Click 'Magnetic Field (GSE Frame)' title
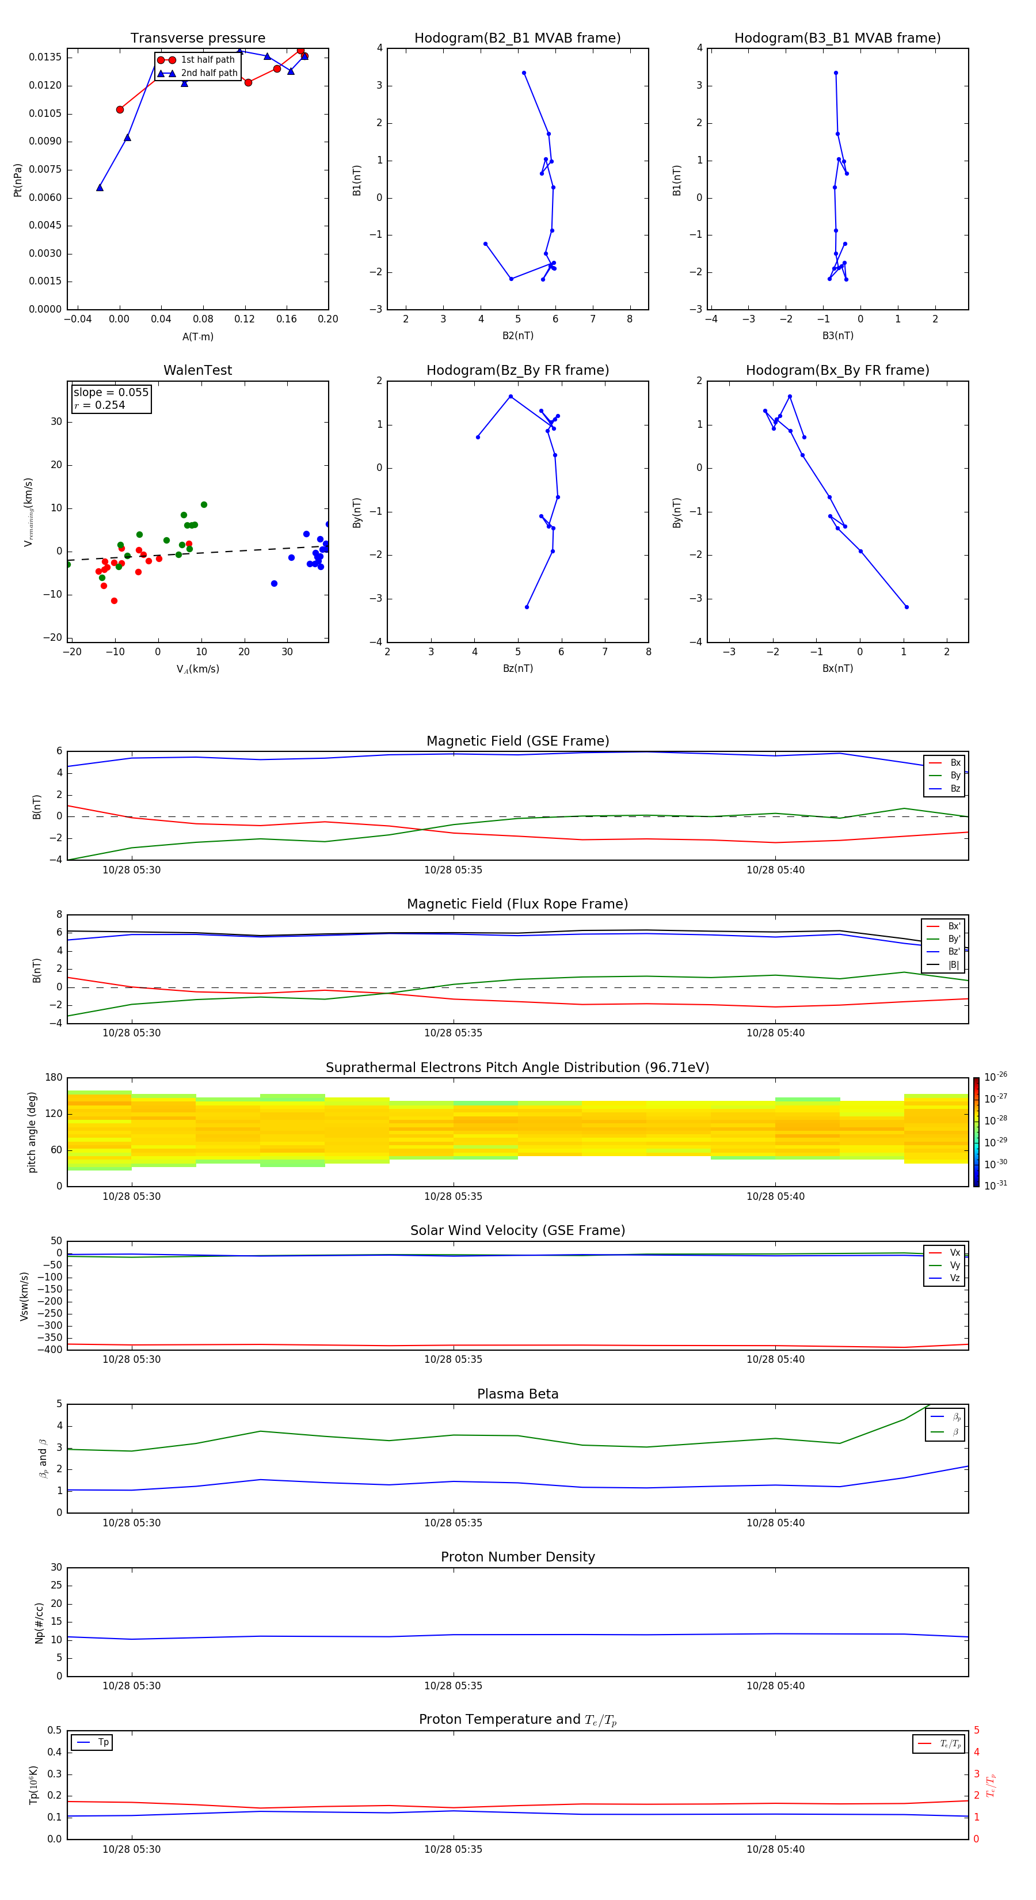 [517, 740]
